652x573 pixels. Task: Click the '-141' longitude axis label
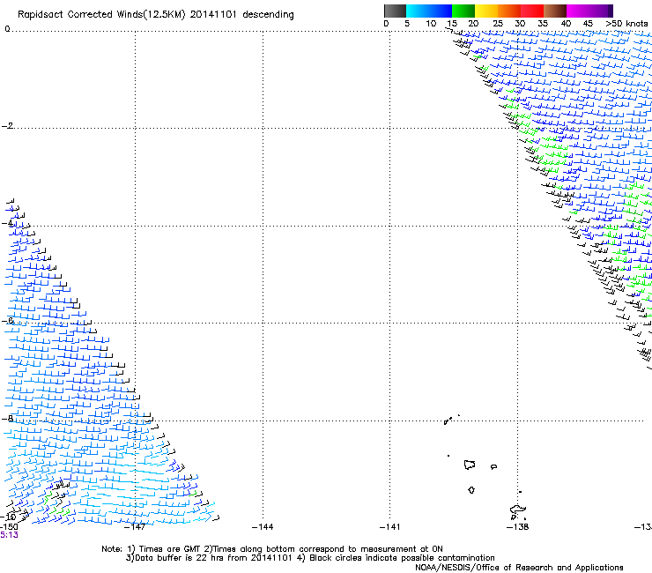(x=389, y=527)
